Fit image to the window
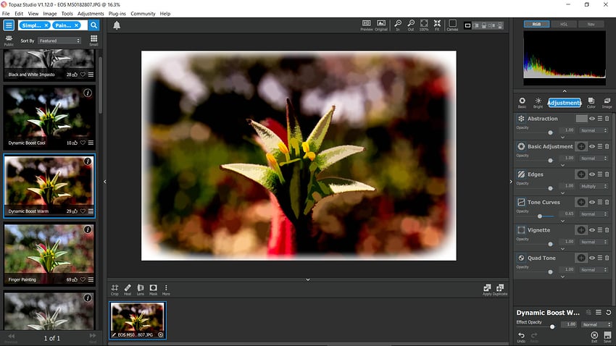 tap(437, 25)
